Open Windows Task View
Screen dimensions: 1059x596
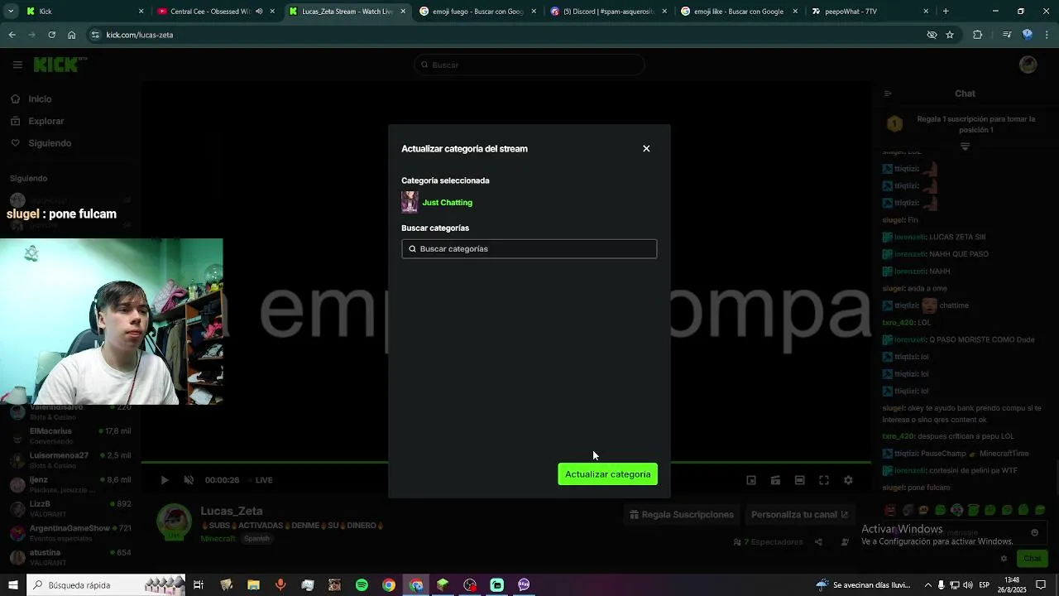[199, 585]
